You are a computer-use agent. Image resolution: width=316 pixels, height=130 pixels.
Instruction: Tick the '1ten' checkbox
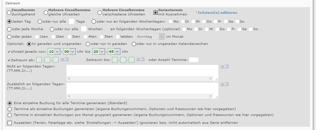pyautogui.click(x=37, y=37)
